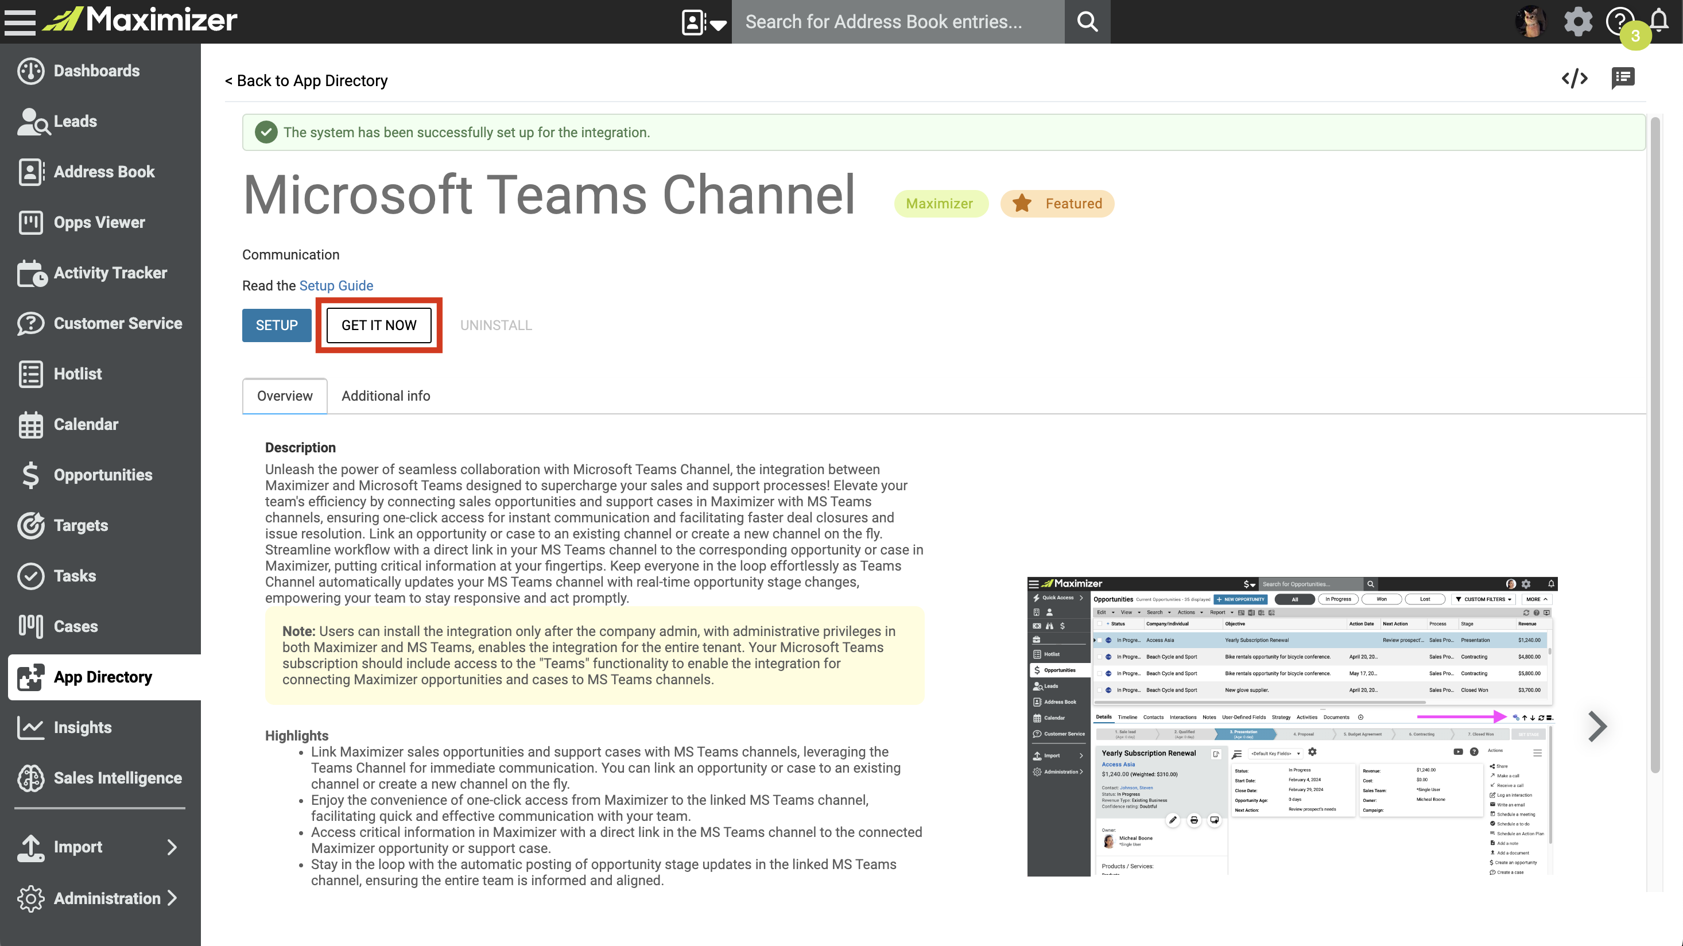This screenshot has width=1683, height=946.
Task: Click the Maximizer logo
Action: click(x=140, y=20)
